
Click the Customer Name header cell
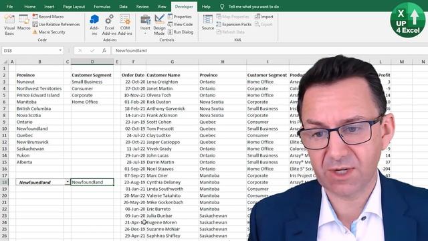173,75
